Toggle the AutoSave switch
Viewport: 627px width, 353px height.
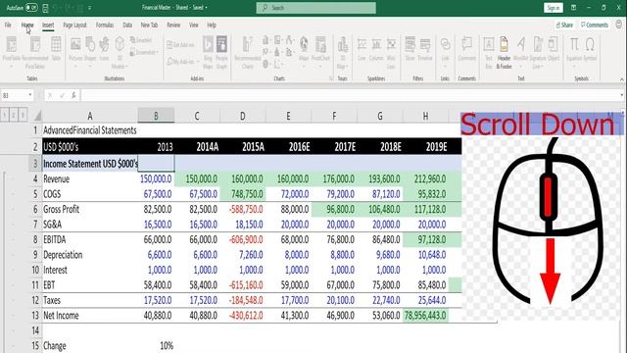[x=31, y=8]
